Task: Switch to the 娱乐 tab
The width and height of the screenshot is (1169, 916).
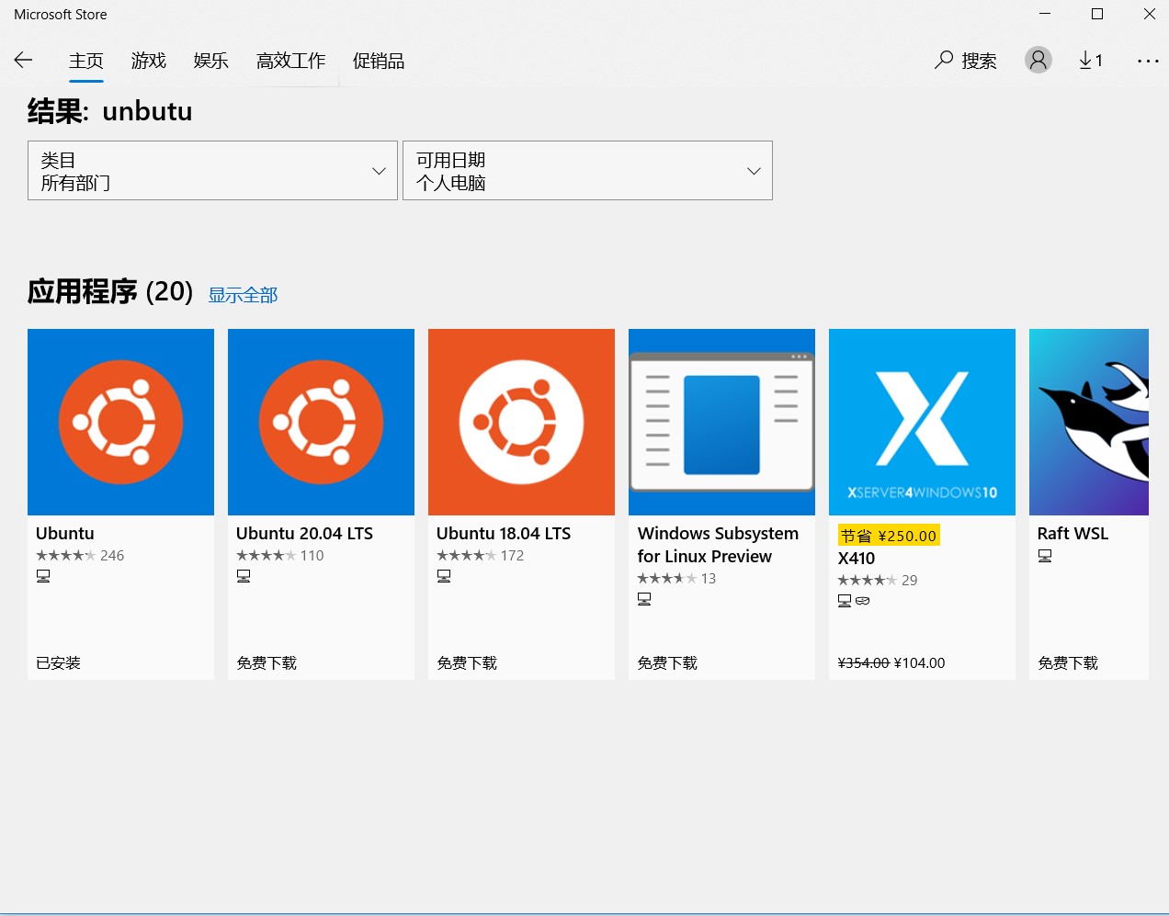Action: pos(211,61)
